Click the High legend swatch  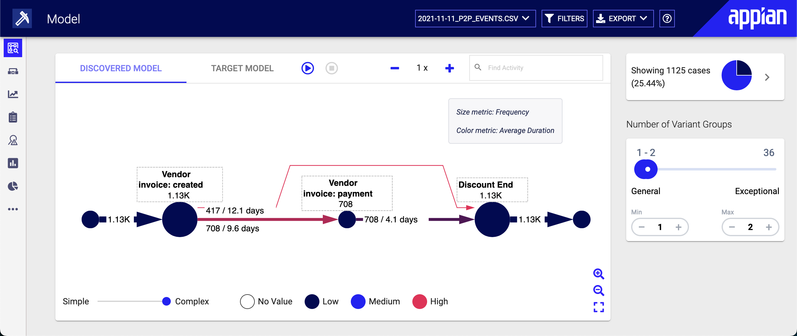tap(419, 301)
